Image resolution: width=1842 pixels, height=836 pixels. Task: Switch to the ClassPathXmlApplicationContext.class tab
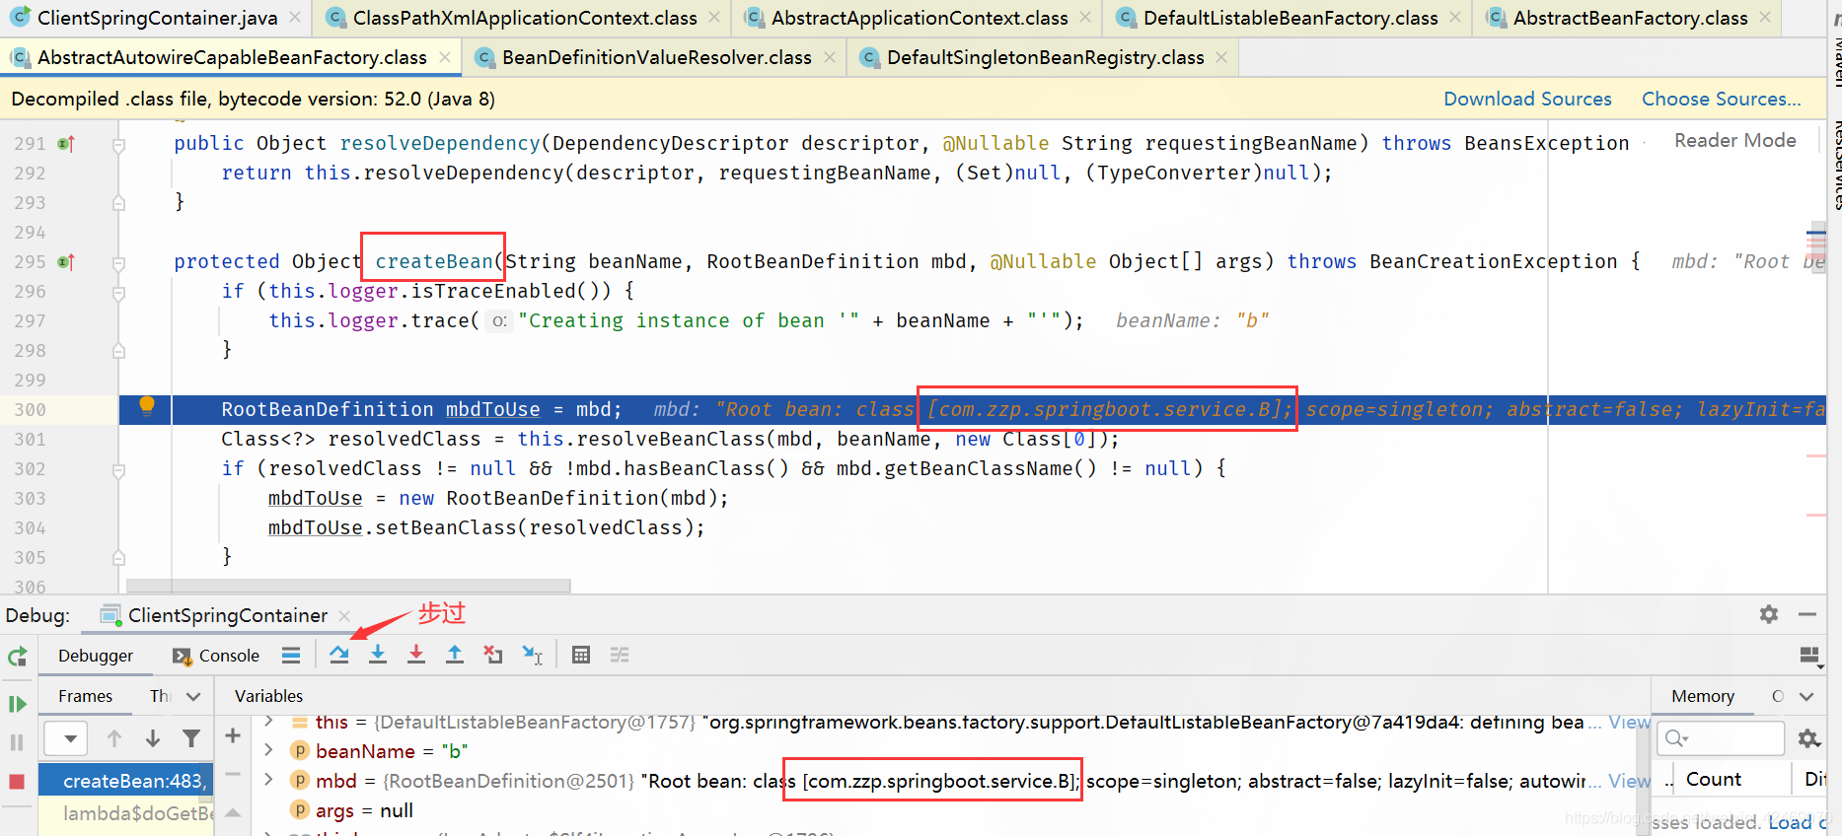coord(525,18)
